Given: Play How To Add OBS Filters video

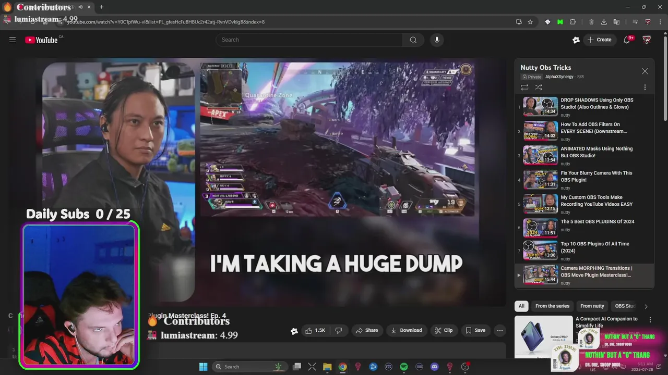Looking at the screenshot, I should (x=583, y=131).
